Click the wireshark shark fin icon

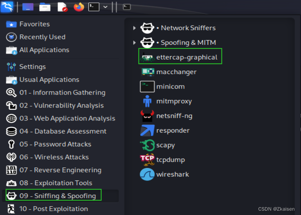tap(147, 174)
